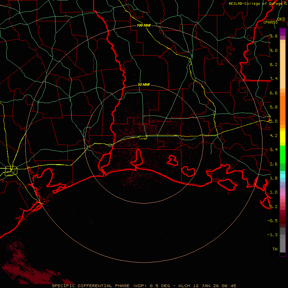
Task: Click the 0.2 value on the scale
Action: [x=274, y=207]
